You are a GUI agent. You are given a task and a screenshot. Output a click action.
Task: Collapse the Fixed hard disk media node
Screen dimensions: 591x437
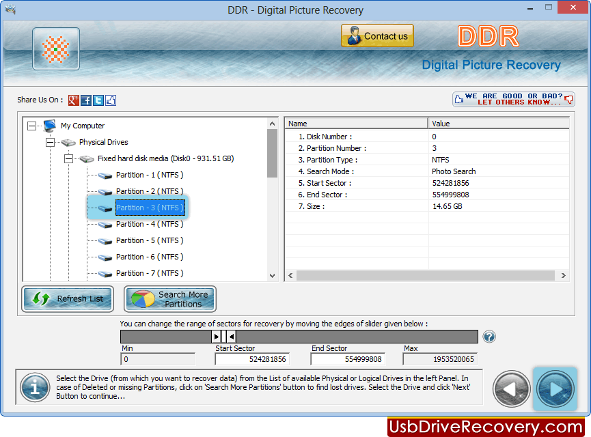tap(68, 158)
